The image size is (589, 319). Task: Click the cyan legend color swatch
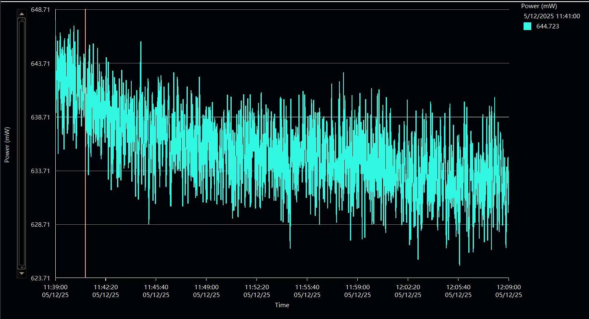click(x=527, y=26)
